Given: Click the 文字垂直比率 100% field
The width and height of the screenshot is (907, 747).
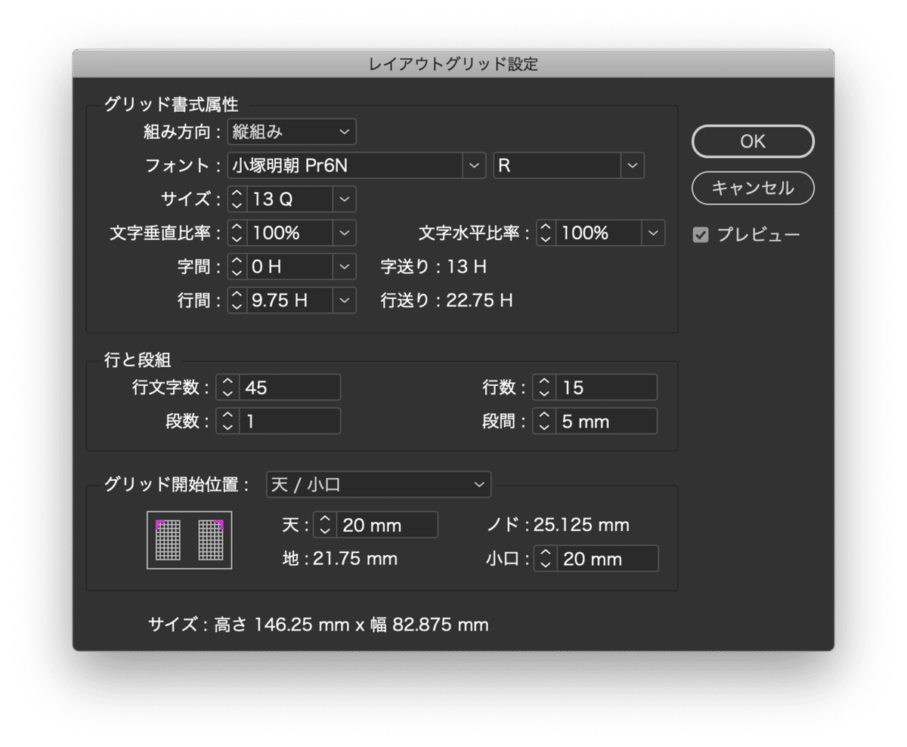Looking at the screenshot, I should click(x=289, y=233).
